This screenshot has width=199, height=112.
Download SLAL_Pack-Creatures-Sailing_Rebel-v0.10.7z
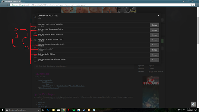pyautogui.click(x=154, y=45)
